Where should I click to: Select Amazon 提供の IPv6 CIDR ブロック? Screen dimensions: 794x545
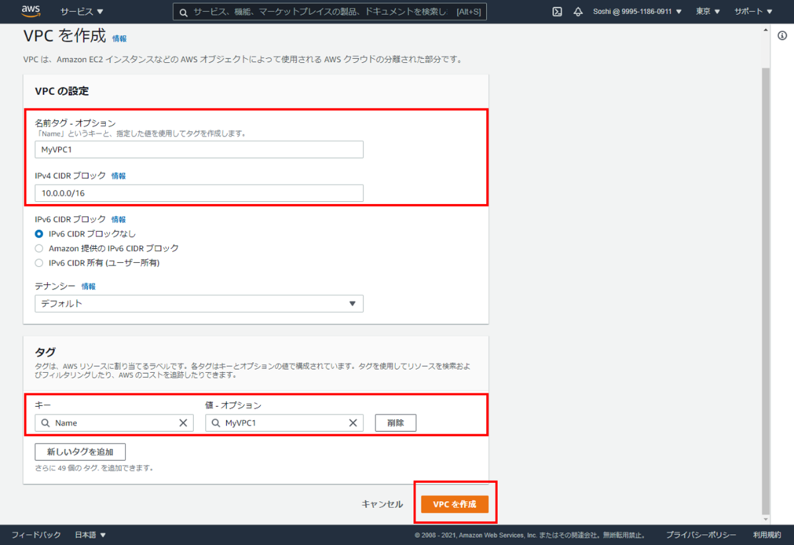[39, 248]
